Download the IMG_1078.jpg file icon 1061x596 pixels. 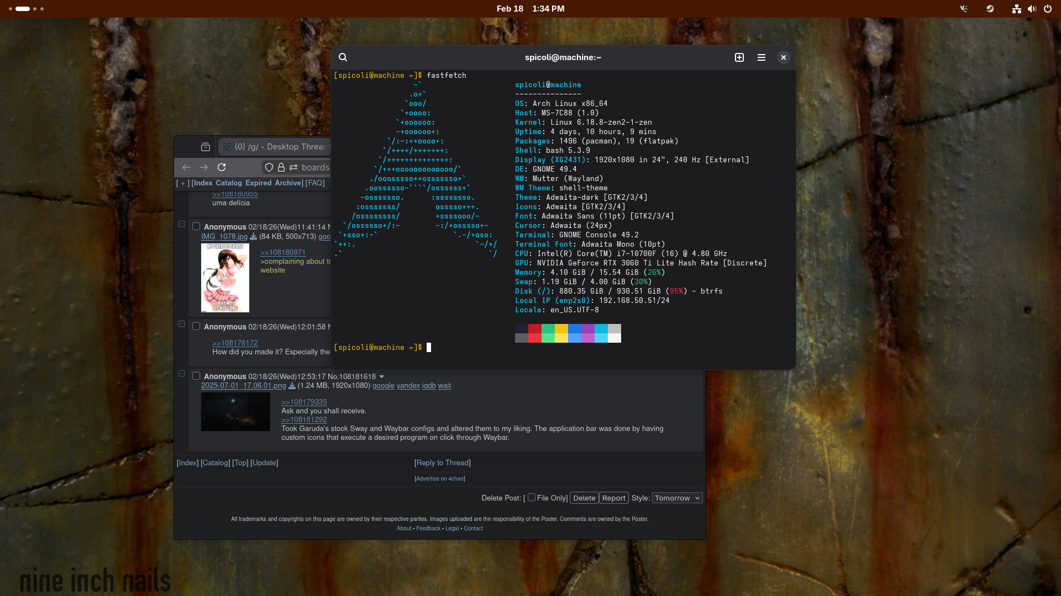(253, 236)
